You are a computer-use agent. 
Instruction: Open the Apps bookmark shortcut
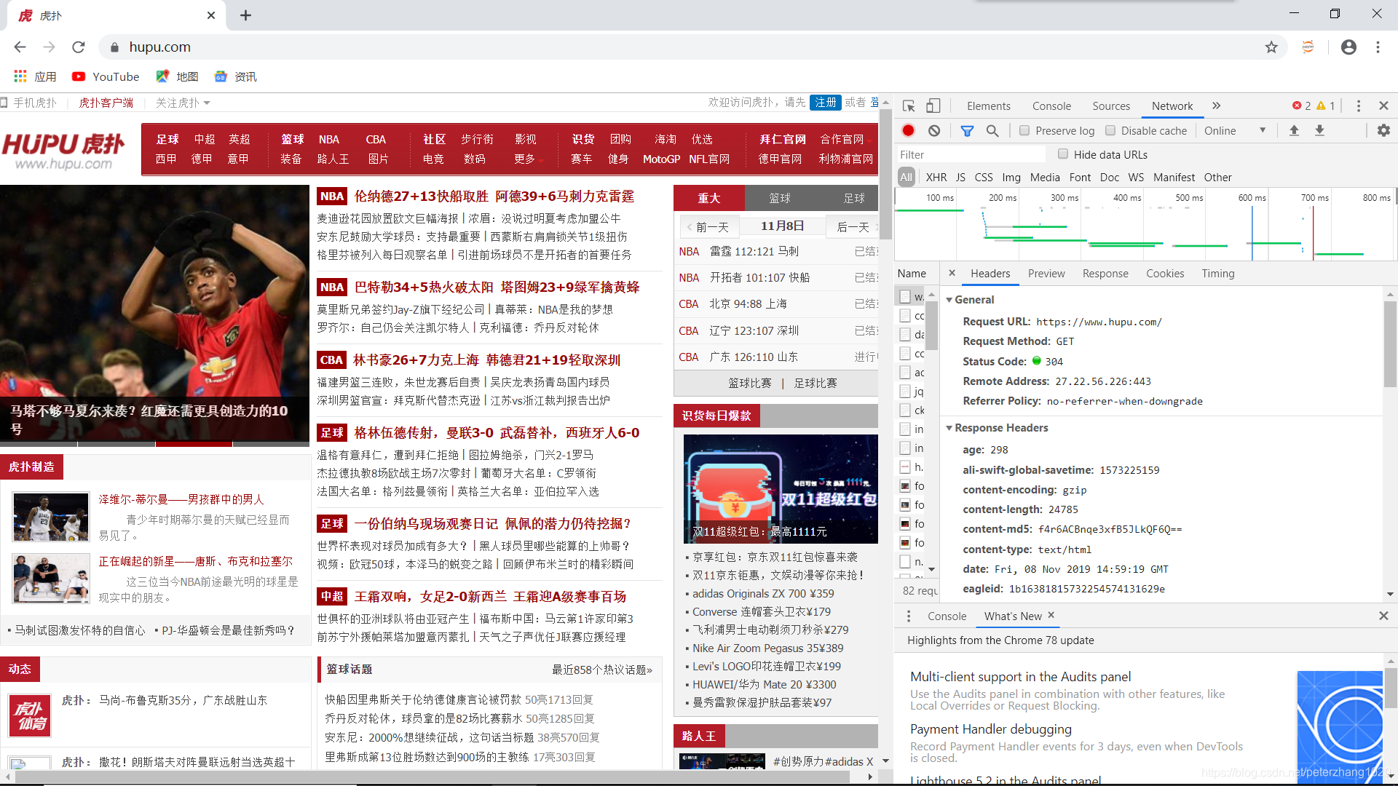point(35,76)
